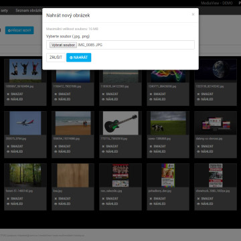
Task: Open the Seznam obrázků menu item
Action: [x=29, y=11]
